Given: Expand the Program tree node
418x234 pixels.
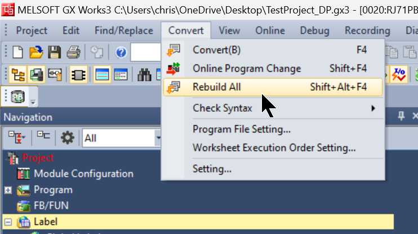Looking at the screenshot, I should tap(8, 190).
